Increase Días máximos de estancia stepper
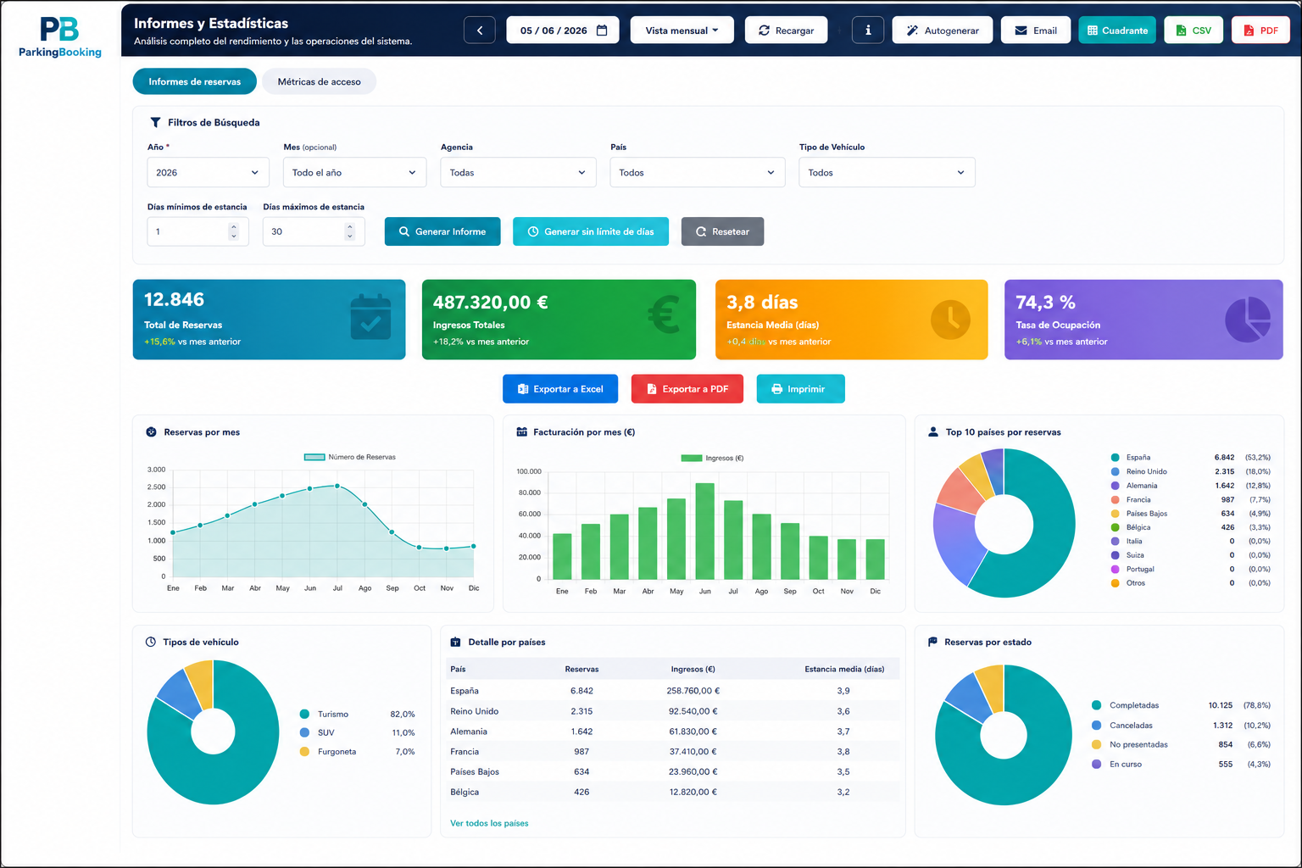The width and height of the screenshot is (1302, 868). [349, 226]
